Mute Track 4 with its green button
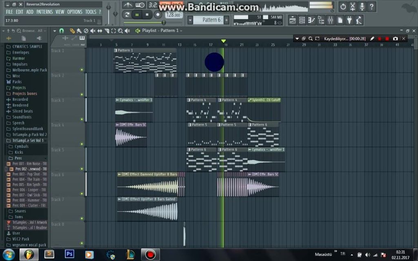Viewport: 418px width, 261px height. [82, 144]
